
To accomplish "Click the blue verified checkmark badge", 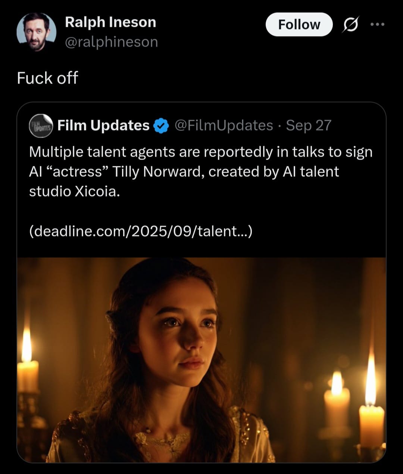I will pos(161,126).
